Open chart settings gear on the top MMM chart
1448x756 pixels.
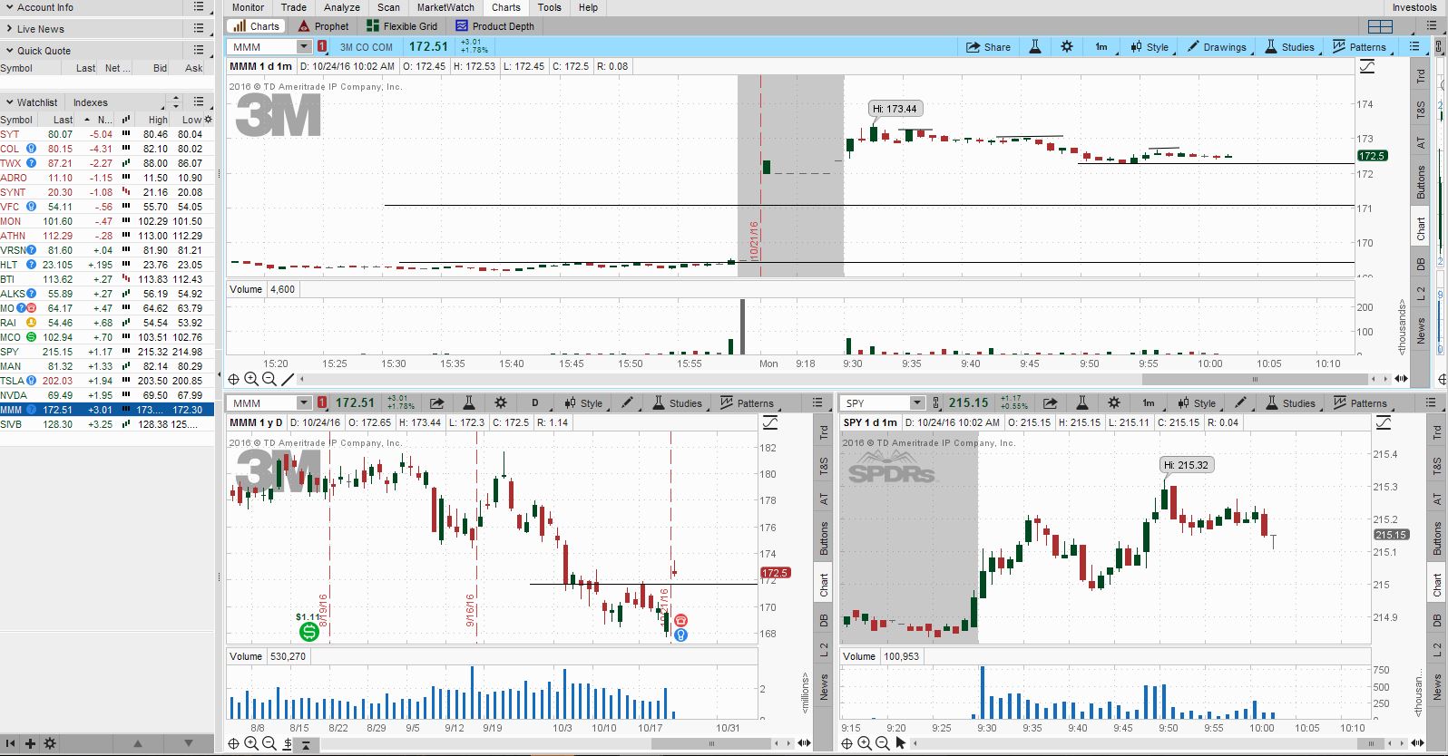coord(1067,47)
